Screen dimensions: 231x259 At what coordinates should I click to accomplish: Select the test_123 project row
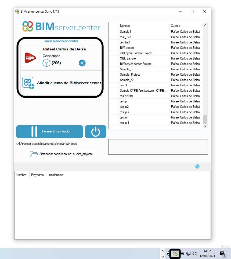[x=156, y=37]
